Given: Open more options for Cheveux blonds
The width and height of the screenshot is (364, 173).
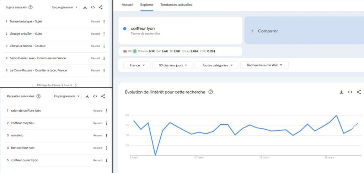Looking at the screenshot, I should (x=104, y=46).
